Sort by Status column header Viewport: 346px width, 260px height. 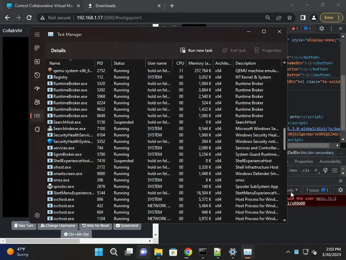[128, 63]
